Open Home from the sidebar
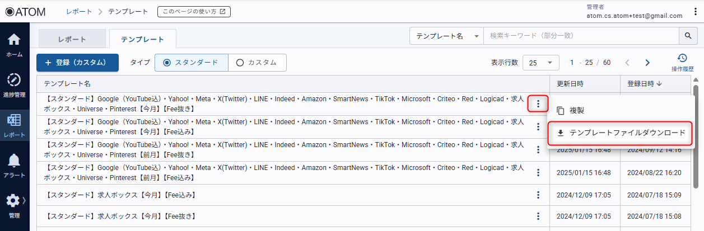The width and height of the screenshot is (704, 231). (15, 45)
